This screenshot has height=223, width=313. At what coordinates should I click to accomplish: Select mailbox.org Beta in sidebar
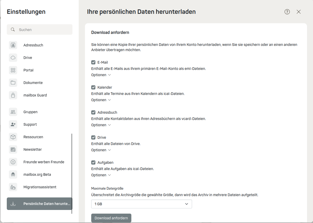click(x=39, y=174)
